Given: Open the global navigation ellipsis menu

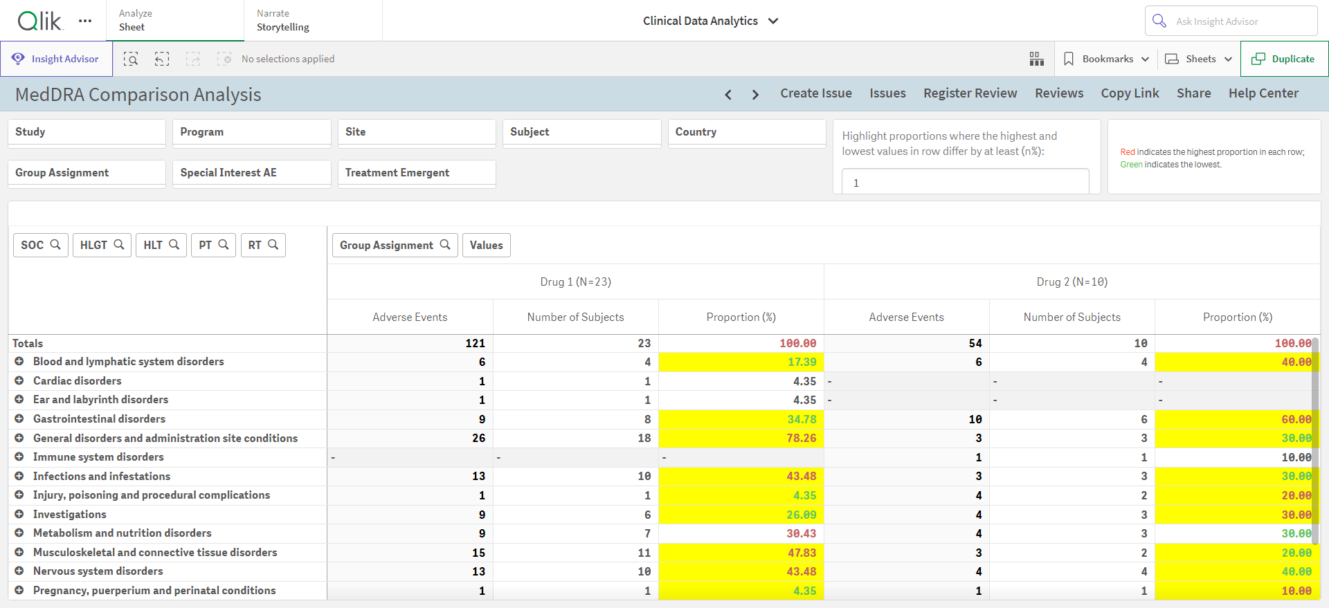Looking at the screenshot, I should tap(85, 21).
